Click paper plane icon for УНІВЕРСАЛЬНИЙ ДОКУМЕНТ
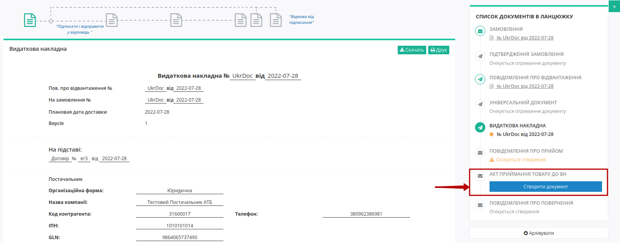620x243 pixels. [x=480, y=104]
